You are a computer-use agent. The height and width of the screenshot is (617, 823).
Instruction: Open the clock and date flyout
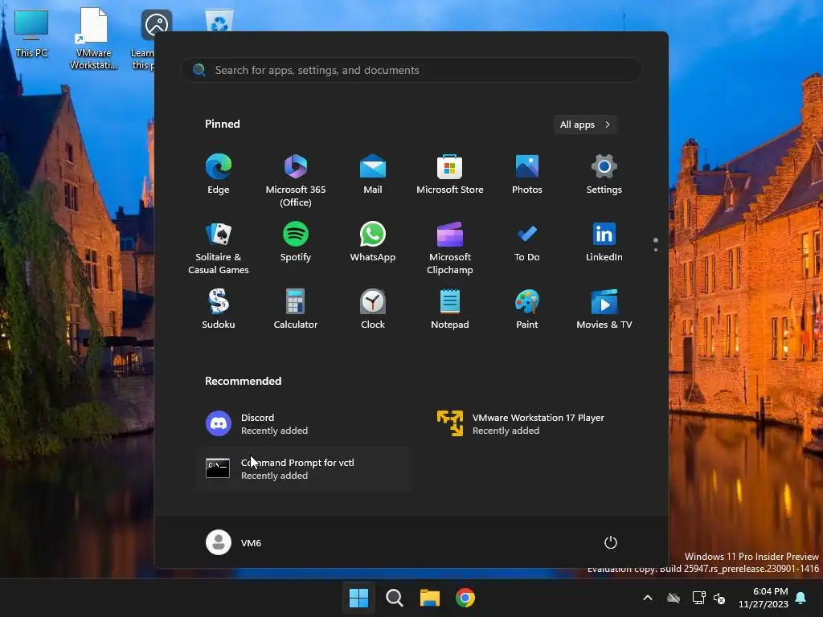pyautogui.click(x=764, y=598)
